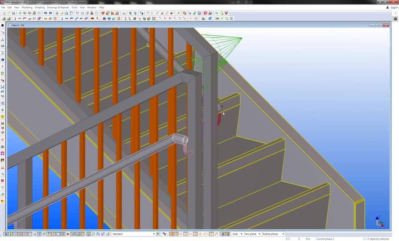The width and height of the screenshot is (399, 241).
Task: Toggle second orange snap switch
Action: pos(176,234)
